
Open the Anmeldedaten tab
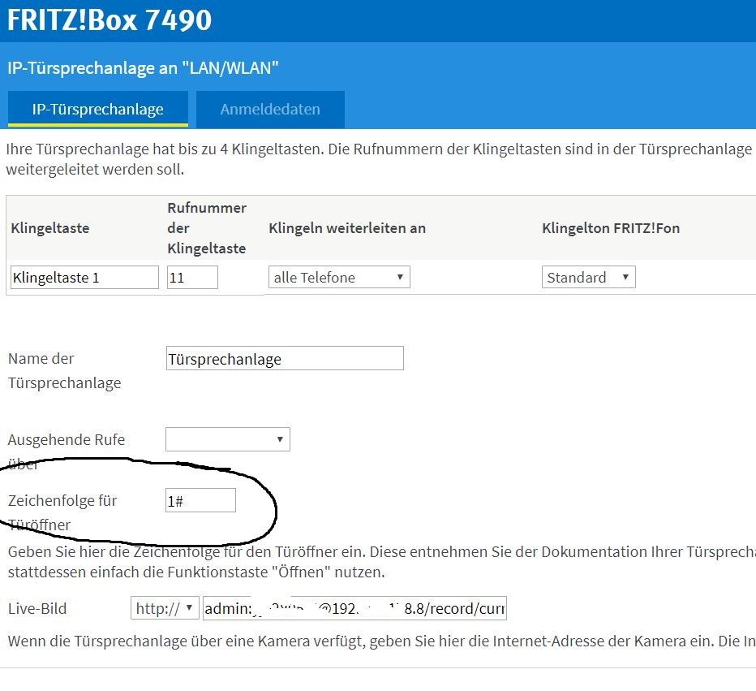(x=270, y=109)
